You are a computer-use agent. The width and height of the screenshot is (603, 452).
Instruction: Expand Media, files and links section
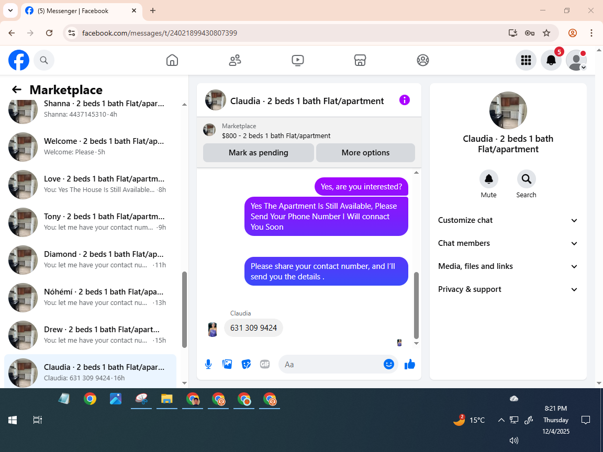(508, 266)
